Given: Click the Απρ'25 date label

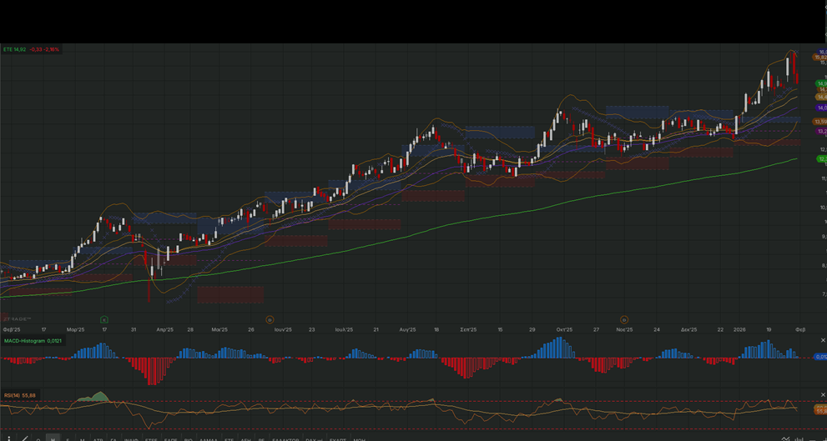Looking at the screenshot, I should tap(164, 330).
